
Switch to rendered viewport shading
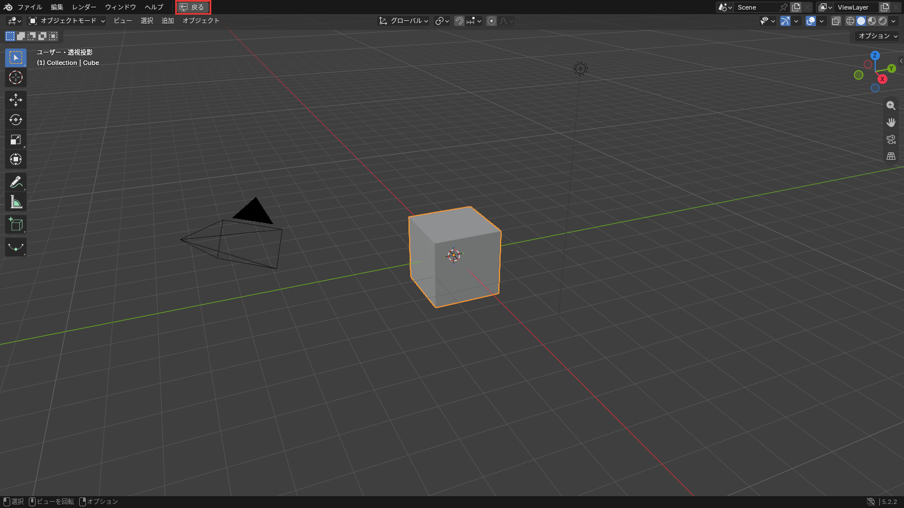coord(883,21)
